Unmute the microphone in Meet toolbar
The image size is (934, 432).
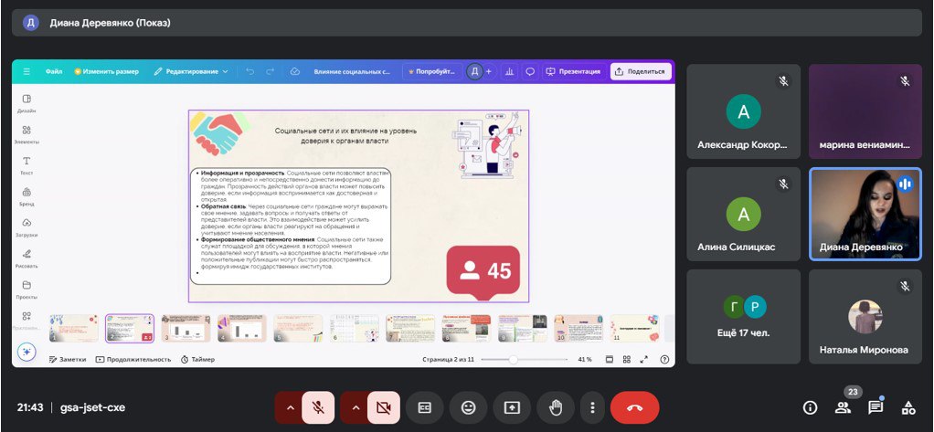tap(318, 407)
